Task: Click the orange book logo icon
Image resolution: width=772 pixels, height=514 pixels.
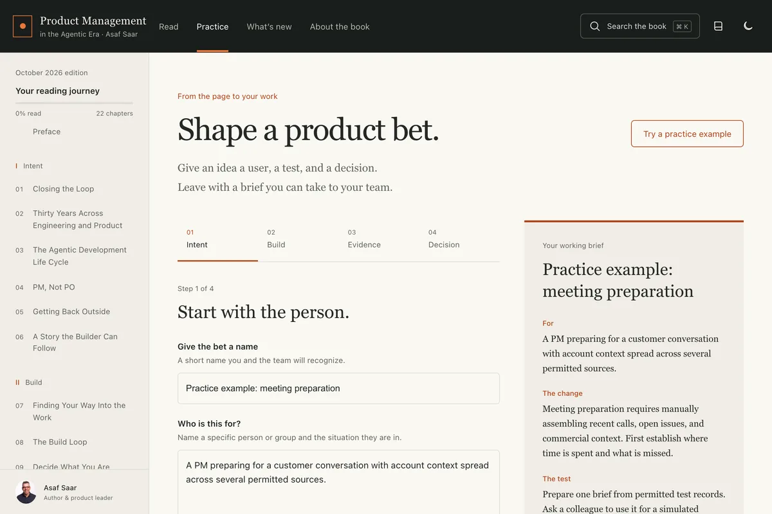Action: tap(23, 26)
